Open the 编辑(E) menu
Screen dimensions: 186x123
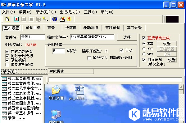[x=25, y=12]
